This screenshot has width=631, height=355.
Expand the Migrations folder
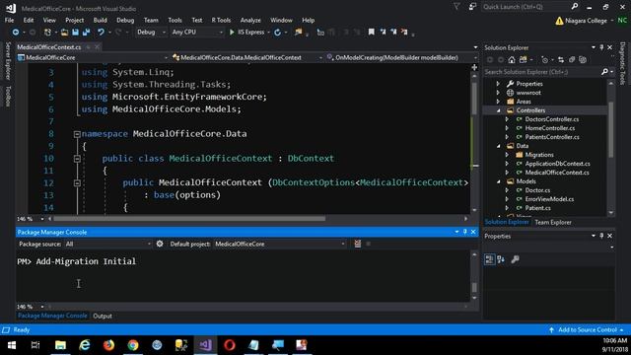508,155
